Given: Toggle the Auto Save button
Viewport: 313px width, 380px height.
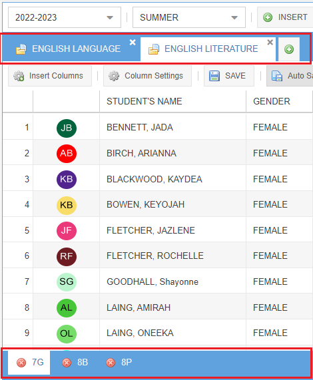Looking at the screenshot, I should tap(290, 76).
